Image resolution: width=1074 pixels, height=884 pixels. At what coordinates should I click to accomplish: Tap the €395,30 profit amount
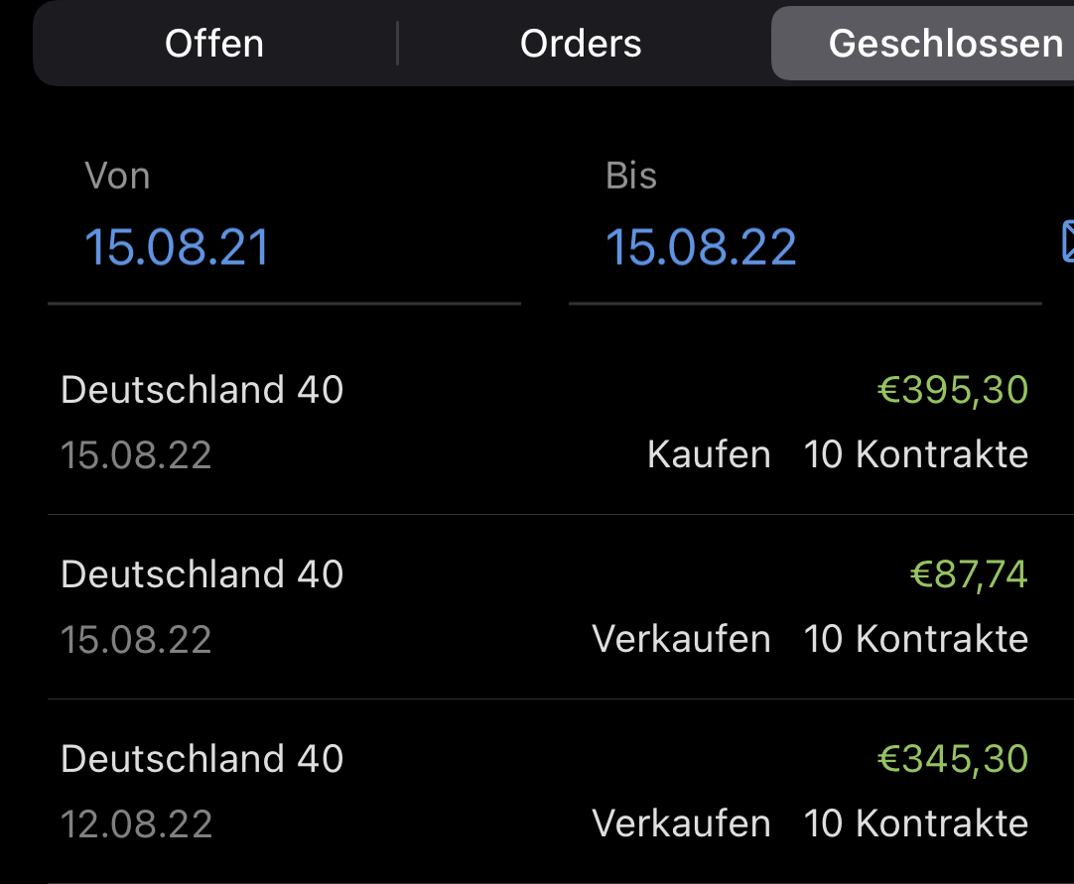[955, 390]
